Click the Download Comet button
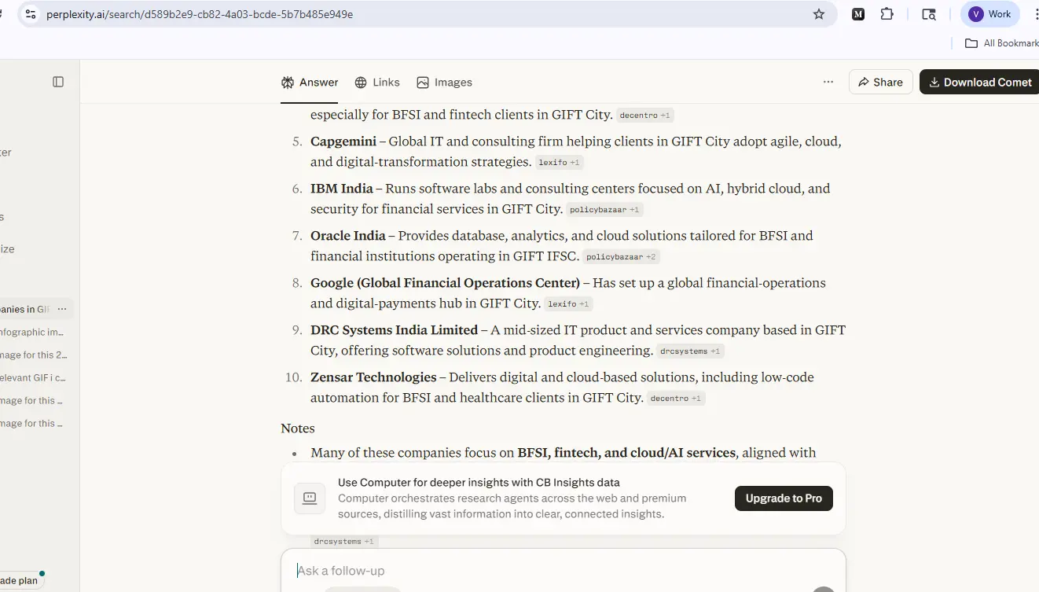 [979, 82]
